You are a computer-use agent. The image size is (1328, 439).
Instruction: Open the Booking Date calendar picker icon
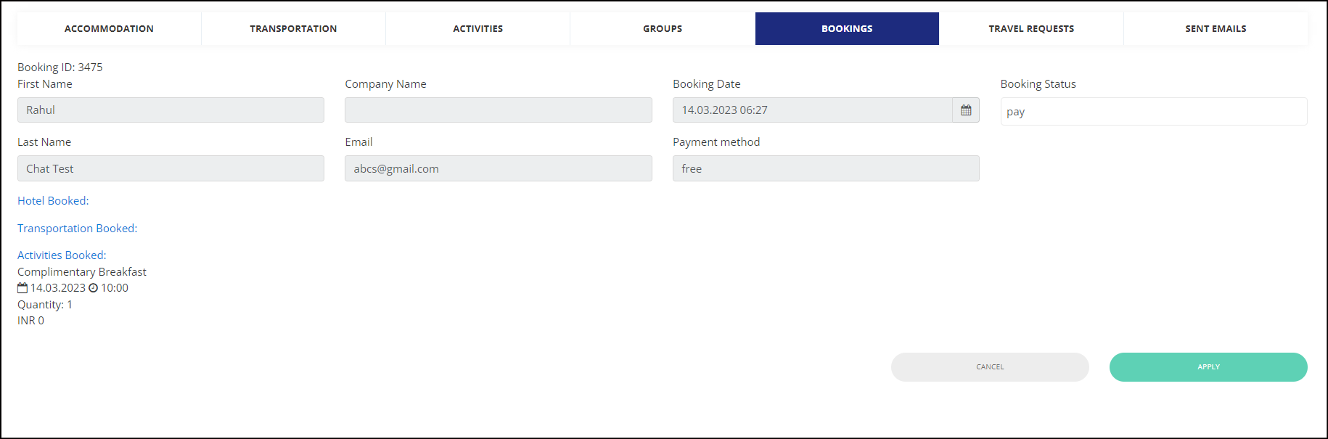(x=966, y=110)
